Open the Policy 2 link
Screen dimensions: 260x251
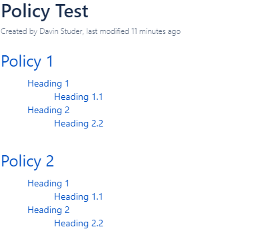pos(27,162)
